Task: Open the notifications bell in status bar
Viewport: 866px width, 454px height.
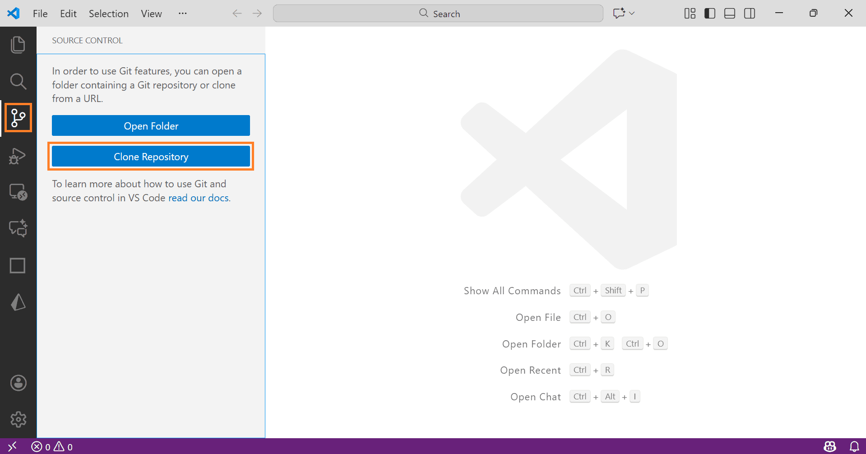Action: [x=854, y=447]
